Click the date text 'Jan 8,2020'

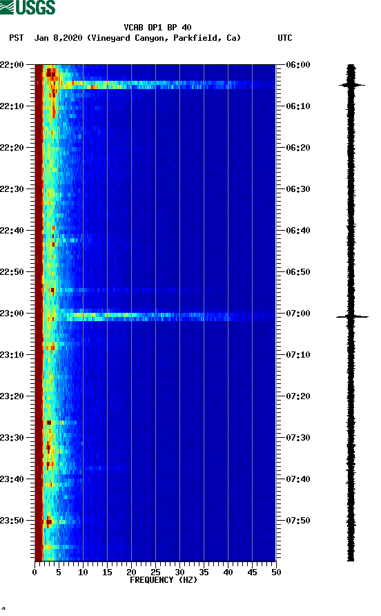pyautogui.click(x=58, y=38)
